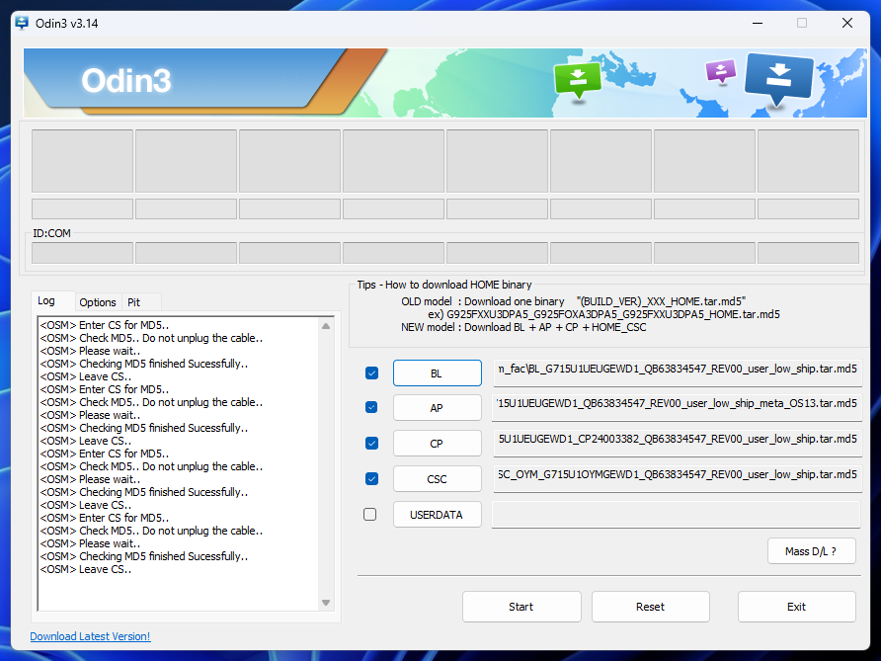Click the blue download balloon icon in banner

(778, 79)
